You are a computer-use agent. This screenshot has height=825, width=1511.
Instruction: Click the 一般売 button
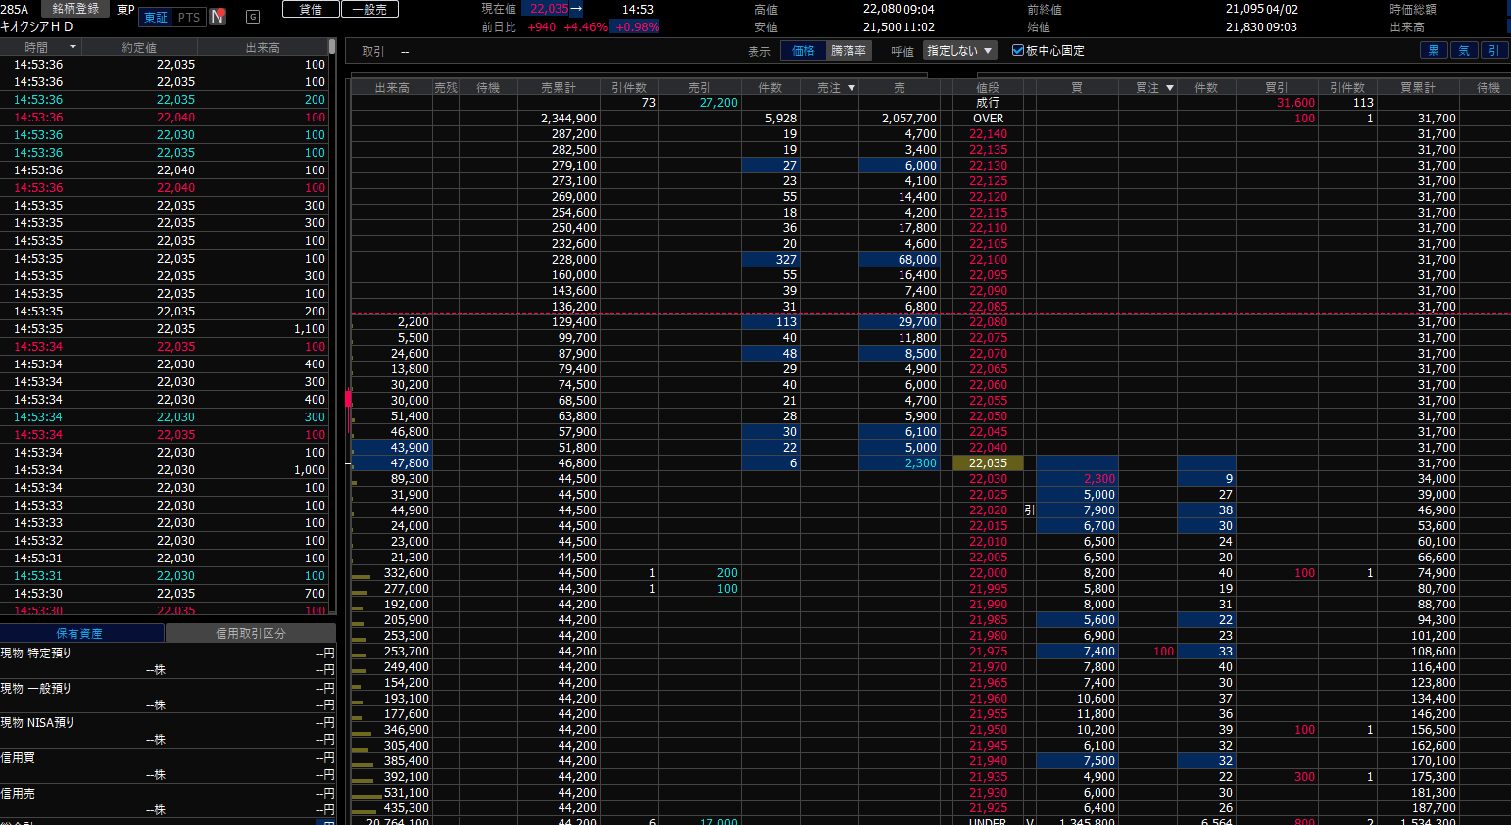(x=369, y=9)
